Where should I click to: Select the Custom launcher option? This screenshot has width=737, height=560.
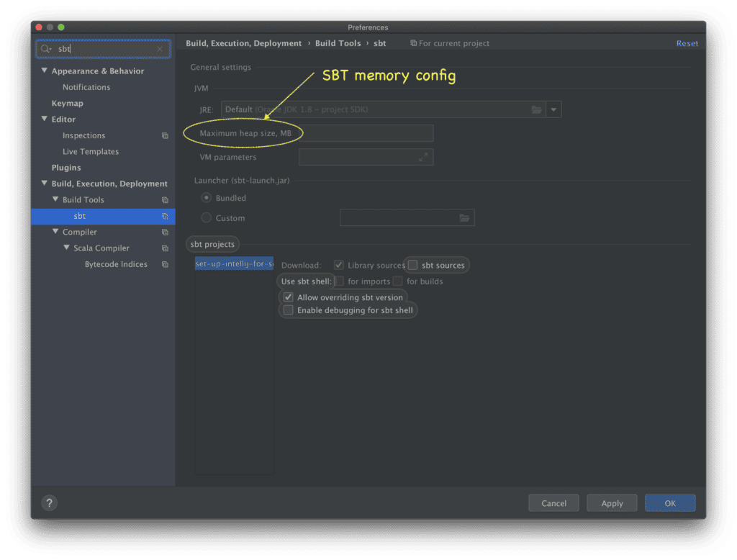point(206,217)
